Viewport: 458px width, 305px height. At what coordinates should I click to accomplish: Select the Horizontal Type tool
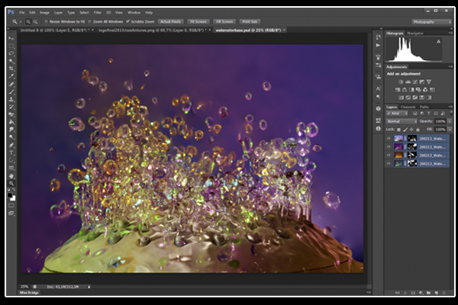point(11,152)
